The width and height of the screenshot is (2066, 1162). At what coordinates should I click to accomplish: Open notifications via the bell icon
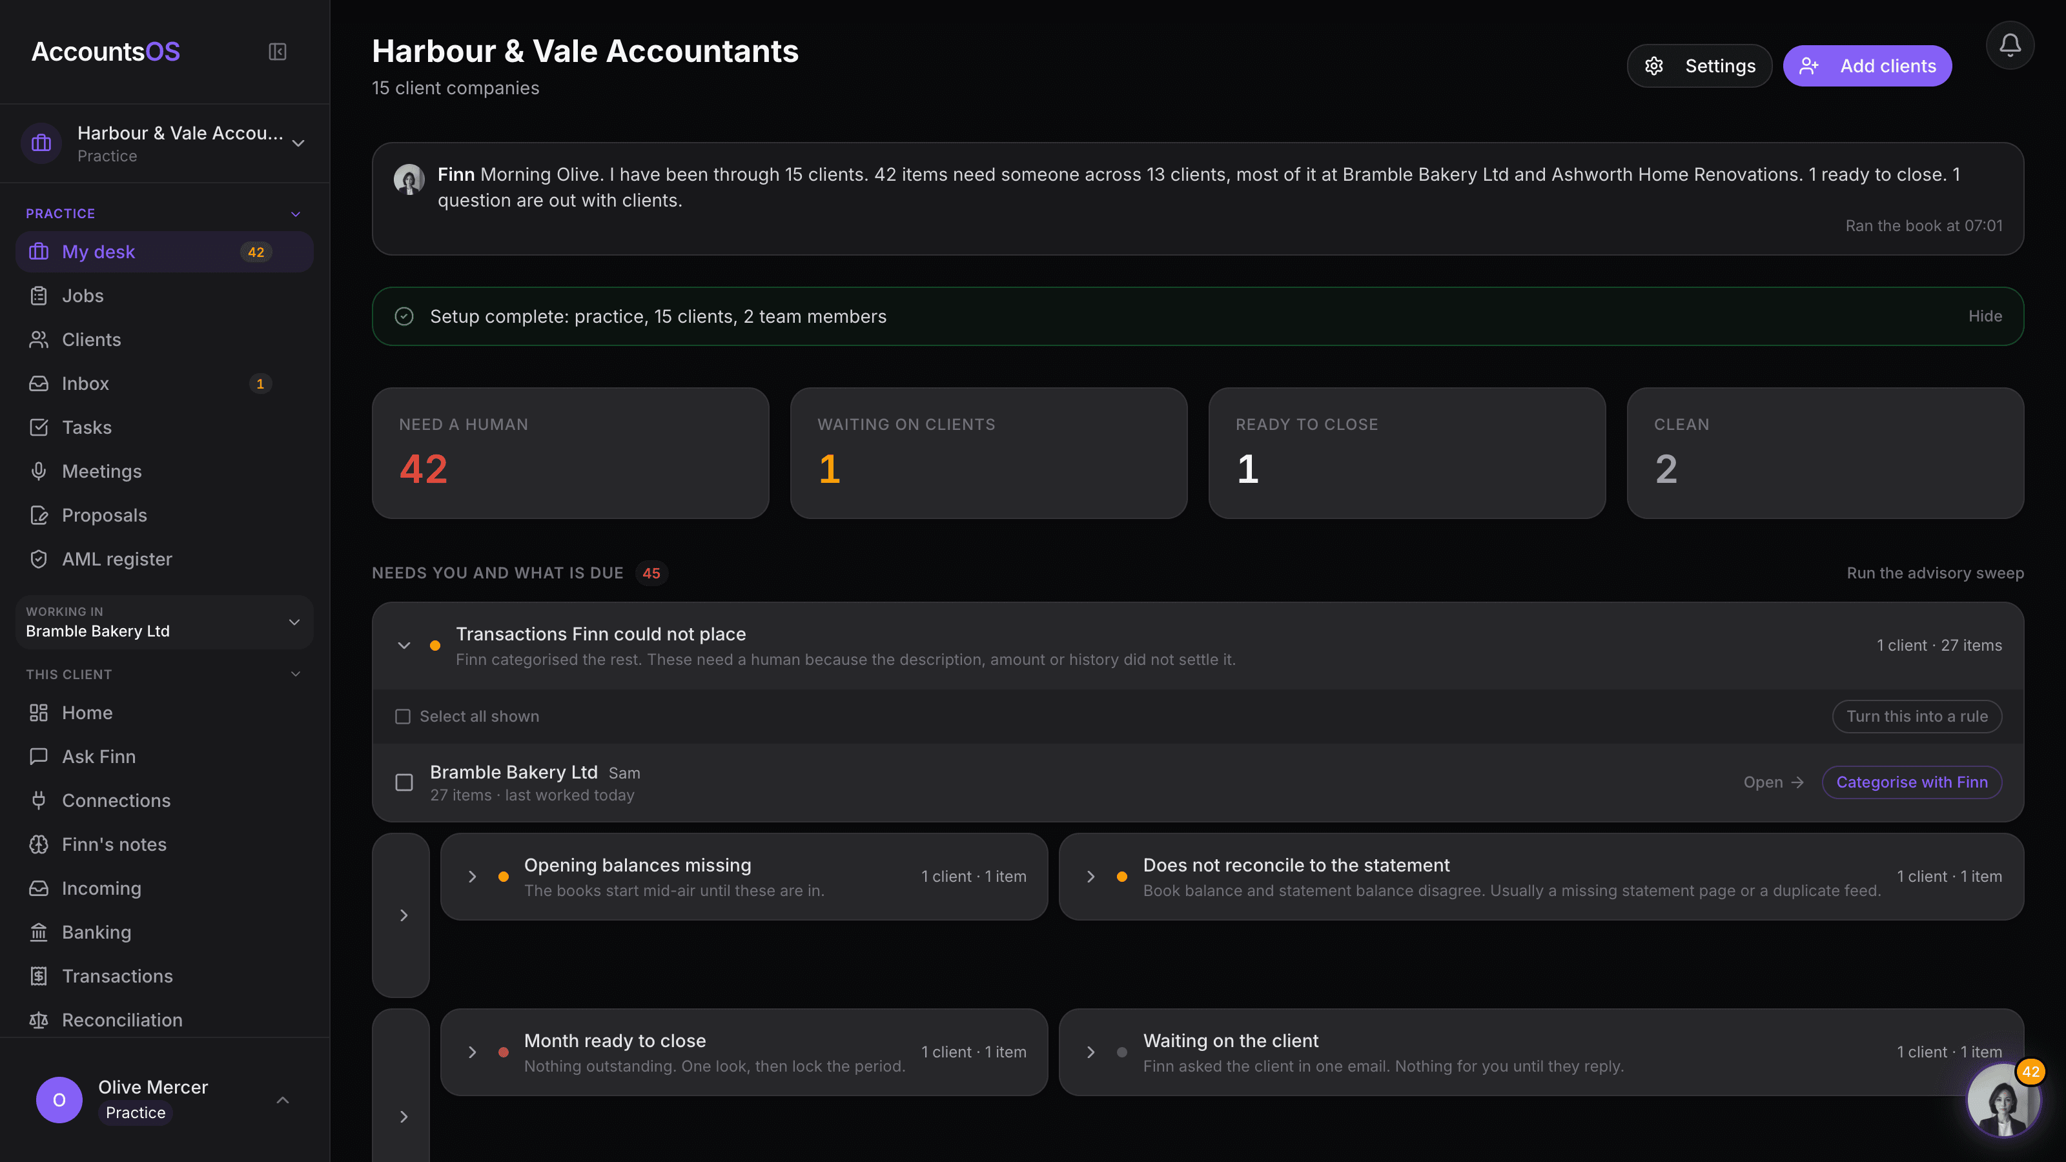2010,45
